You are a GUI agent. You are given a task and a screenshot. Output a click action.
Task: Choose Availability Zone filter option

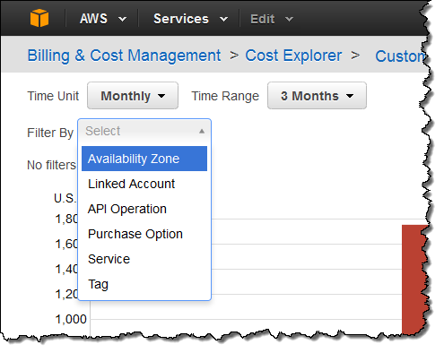[x=144, y=159]
